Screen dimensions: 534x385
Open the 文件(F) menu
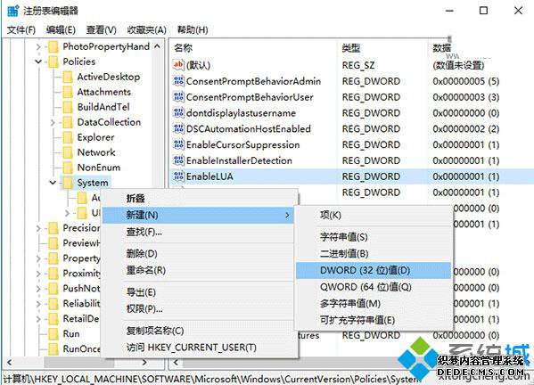21,30
